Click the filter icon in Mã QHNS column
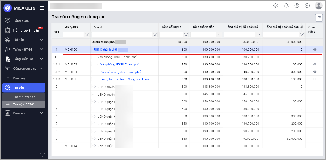This screenshot has height=160, width=326. [87, 35]
